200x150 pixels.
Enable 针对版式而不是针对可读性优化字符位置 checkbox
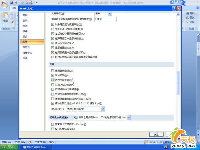[52, 57]
